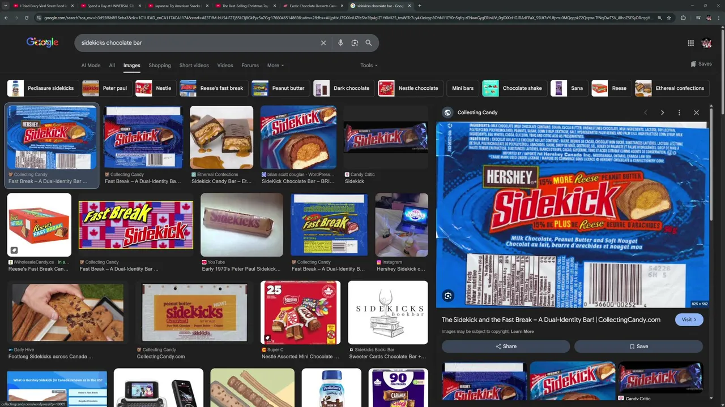Switch to the Videos tab
The height and width of the screenshot is (407, 725).
pyautogui.click(x=225, y=66)
